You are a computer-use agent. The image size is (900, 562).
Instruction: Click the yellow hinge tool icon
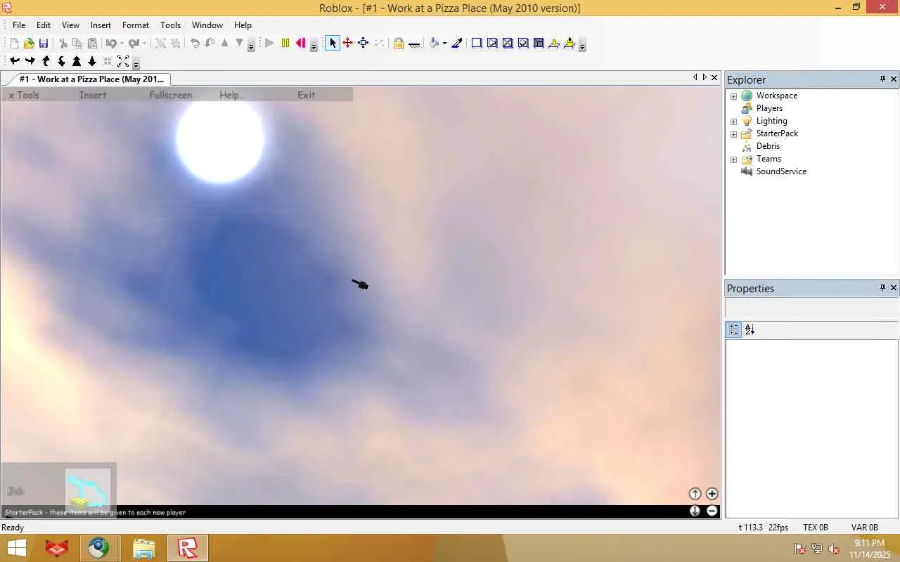pos(554,44)
